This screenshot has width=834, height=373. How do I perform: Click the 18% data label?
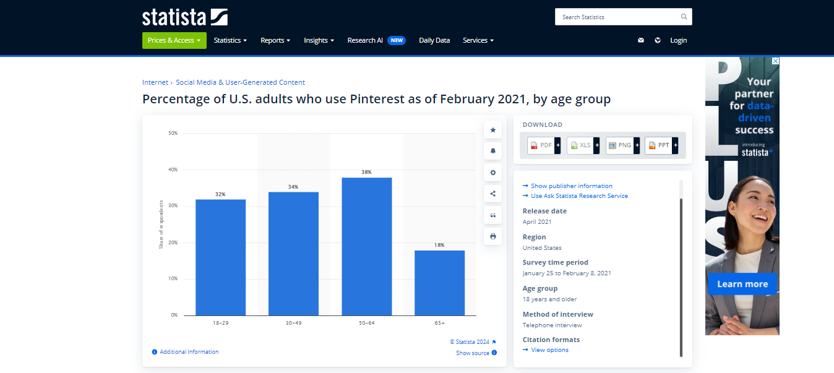439,245
